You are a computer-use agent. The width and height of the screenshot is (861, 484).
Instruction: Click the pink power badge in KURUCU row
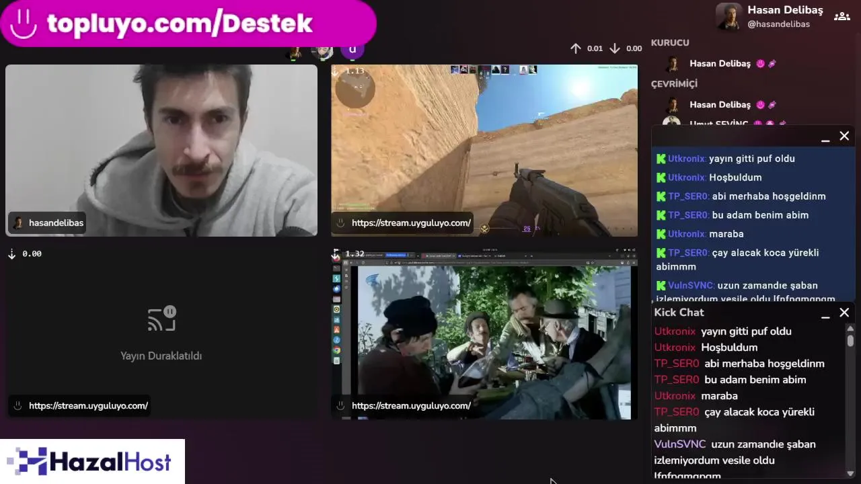tap(761, 64)
